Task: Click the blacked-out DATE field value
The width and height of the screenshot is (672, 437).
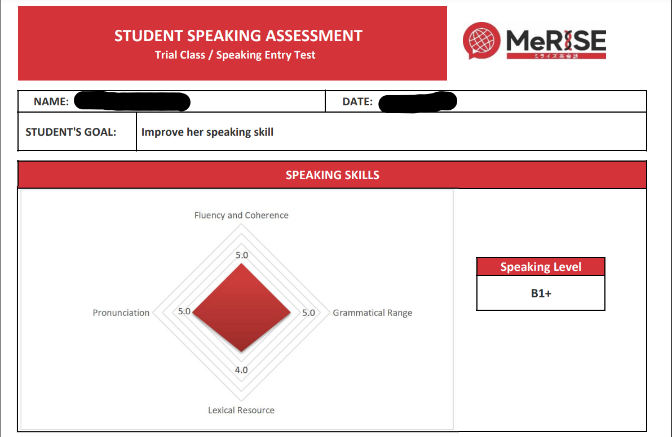Action: 418,102
